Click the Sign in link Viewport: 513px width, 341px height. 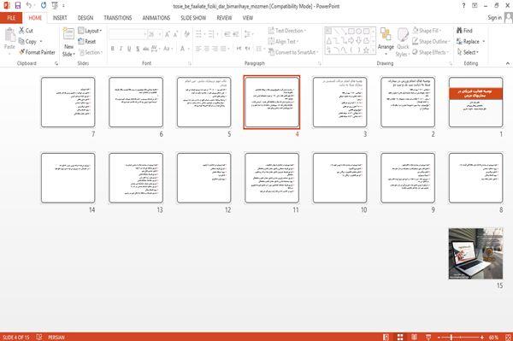click(494, 18)
